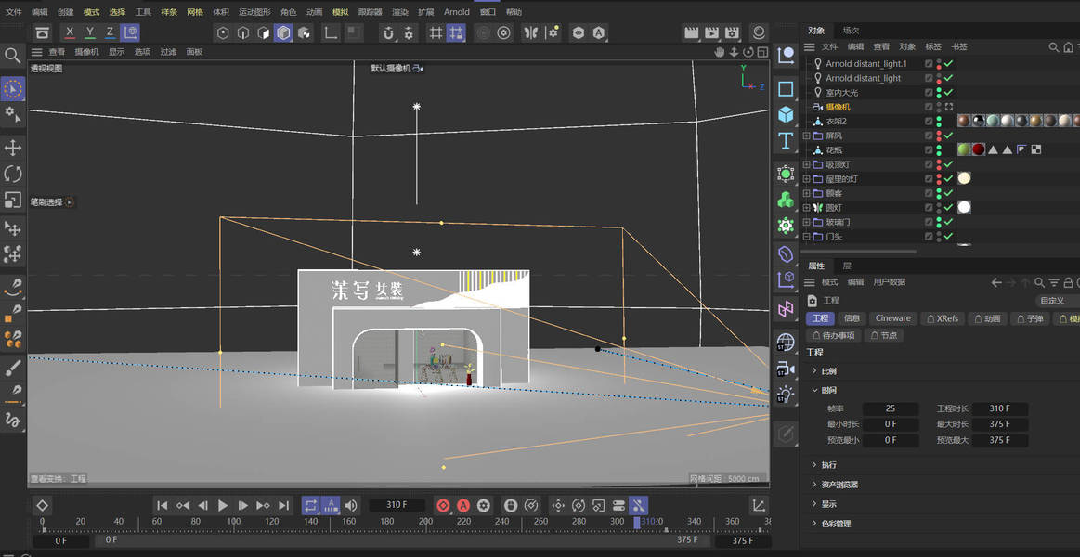This screenshot has width=1080, height=557.
Task: Toggle Y axis lock
Action: point(89,32)
